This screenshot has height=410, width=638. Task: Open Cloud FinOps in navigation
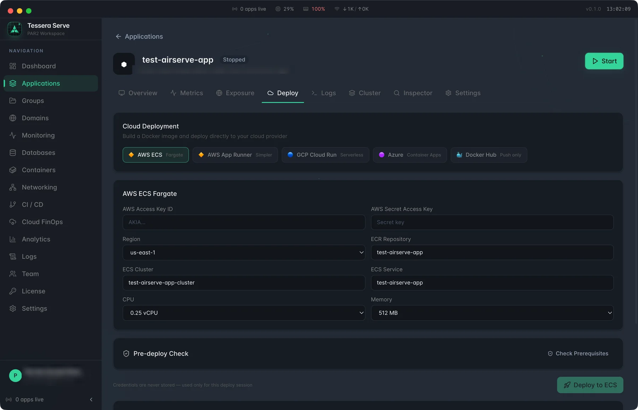coord(51,222)
